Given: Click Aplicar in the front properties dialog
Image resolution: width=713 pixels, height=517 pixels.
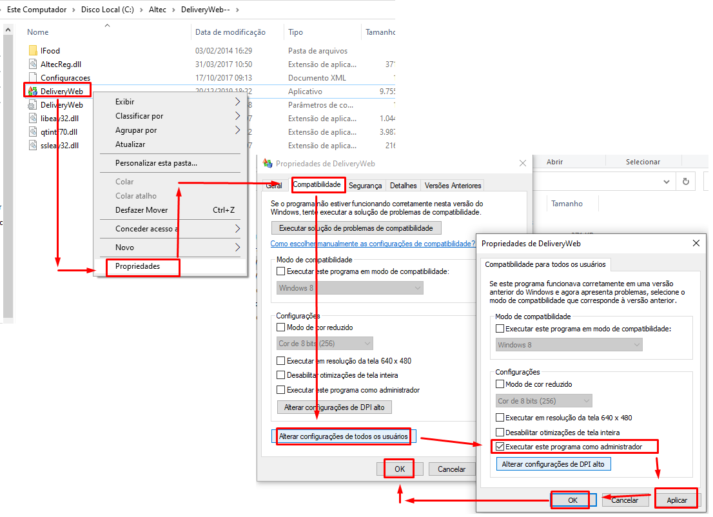Looking at the screenshot, I should (x=677, y=500).
